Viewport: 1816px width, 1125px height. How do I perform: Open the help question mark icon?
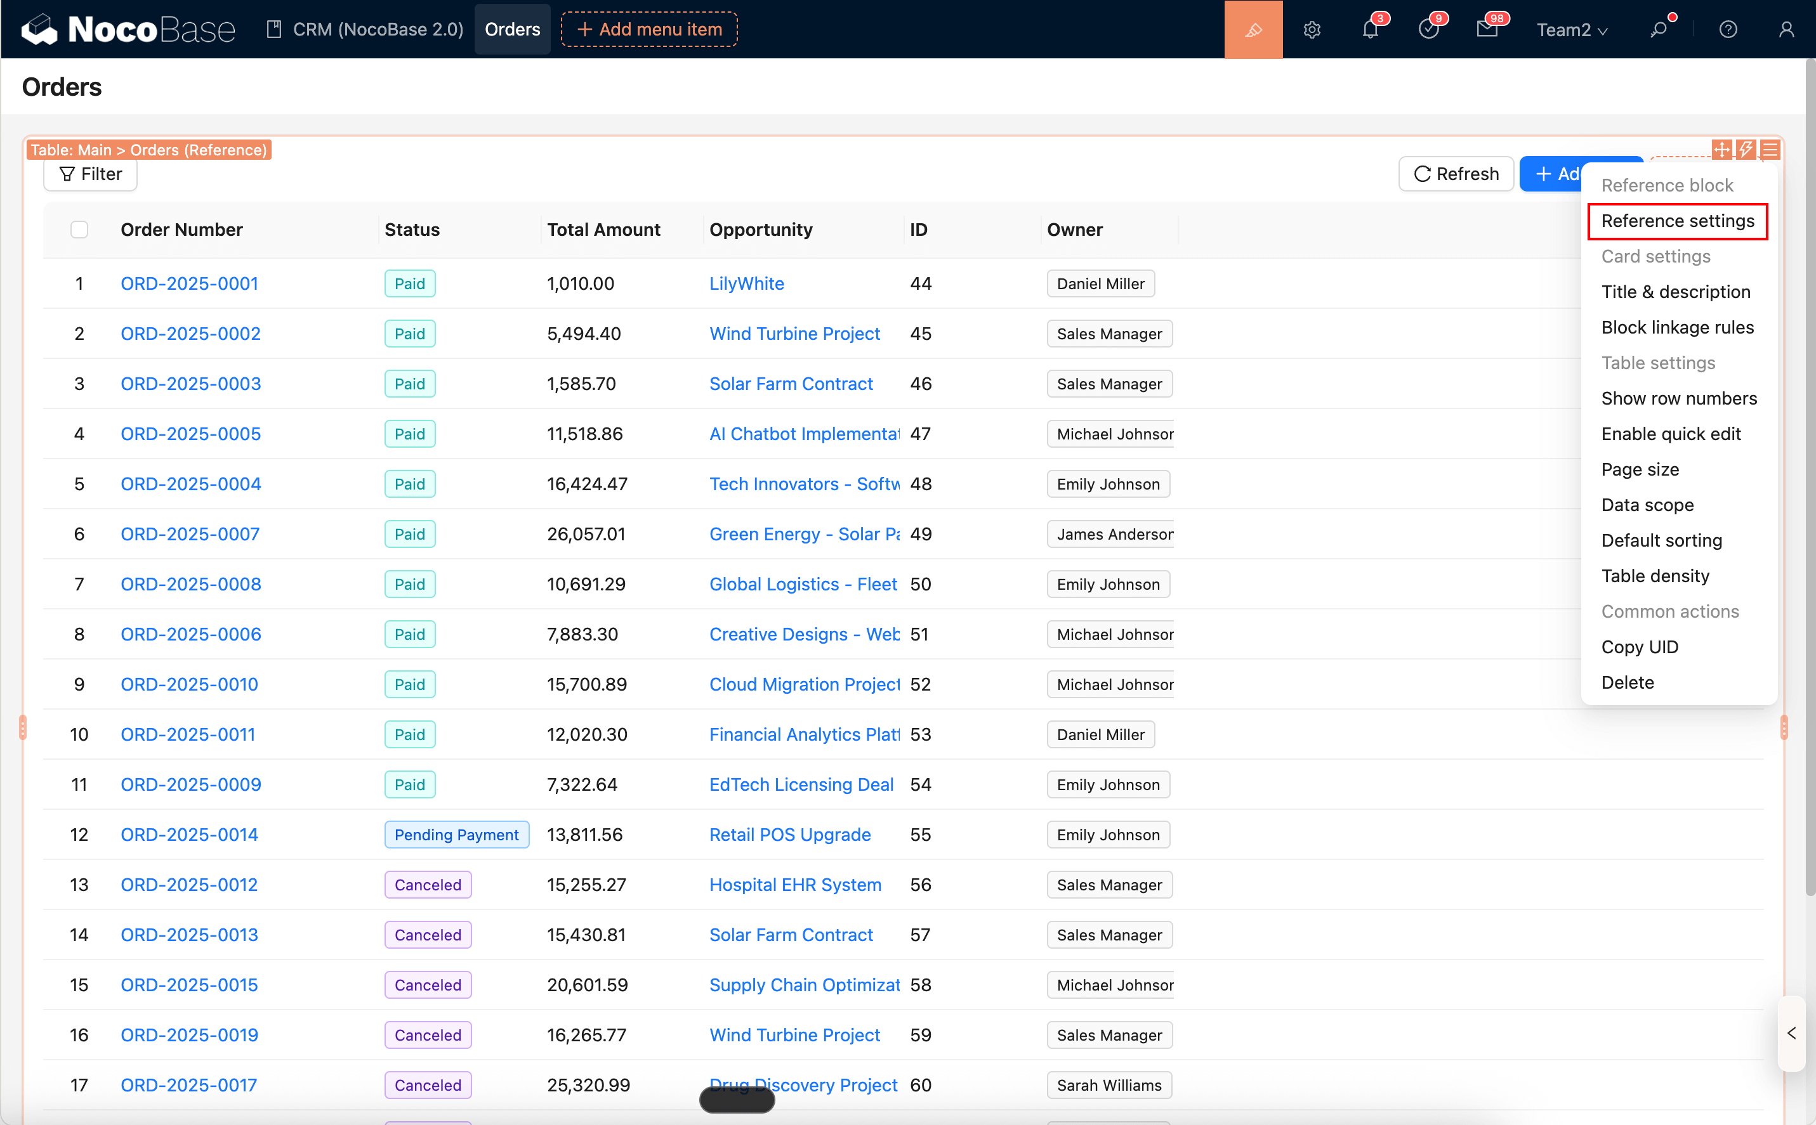coord(1727,30)
